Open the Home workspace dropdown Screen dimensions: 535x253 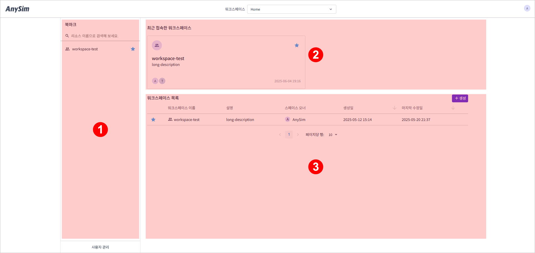pyautogui.click(x=291, y=9)
